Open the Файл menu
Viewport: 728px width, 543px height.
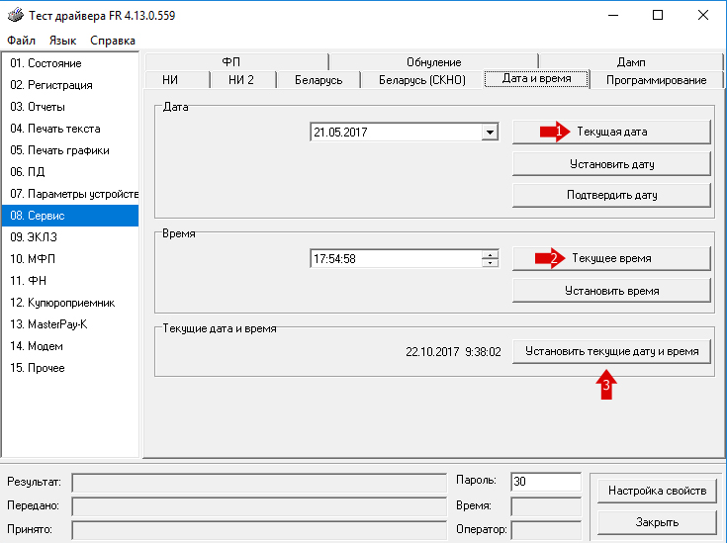pyautogui.click(x=22, y=41)
